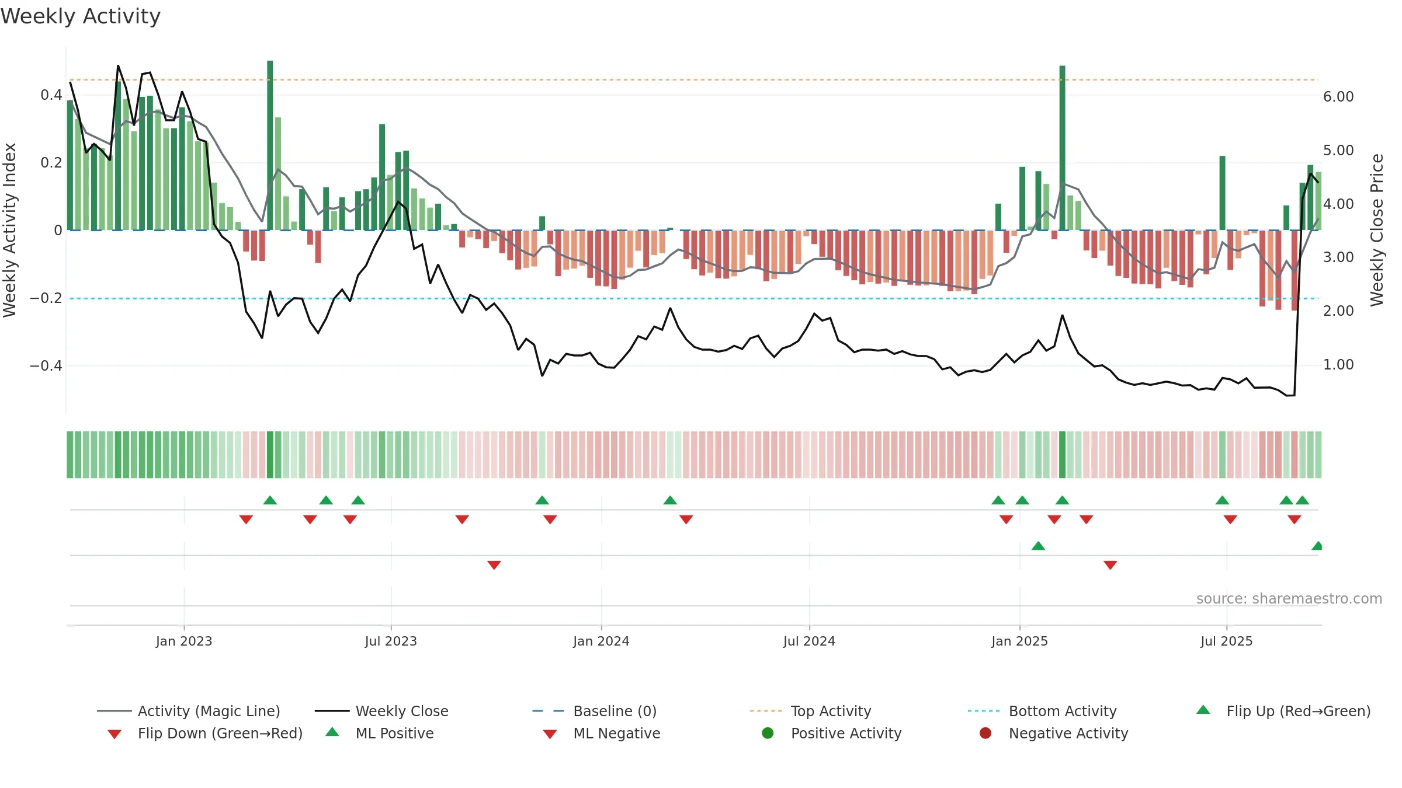This screenshot has width=1402, height=788.
Task: Click the Jan 2023 x-axis label
Action: [184, 641]
